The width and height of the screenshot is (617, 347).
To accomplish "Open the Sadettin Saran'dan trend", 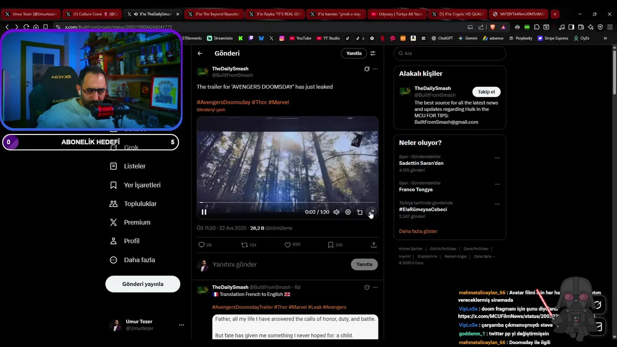I will 421,163.
